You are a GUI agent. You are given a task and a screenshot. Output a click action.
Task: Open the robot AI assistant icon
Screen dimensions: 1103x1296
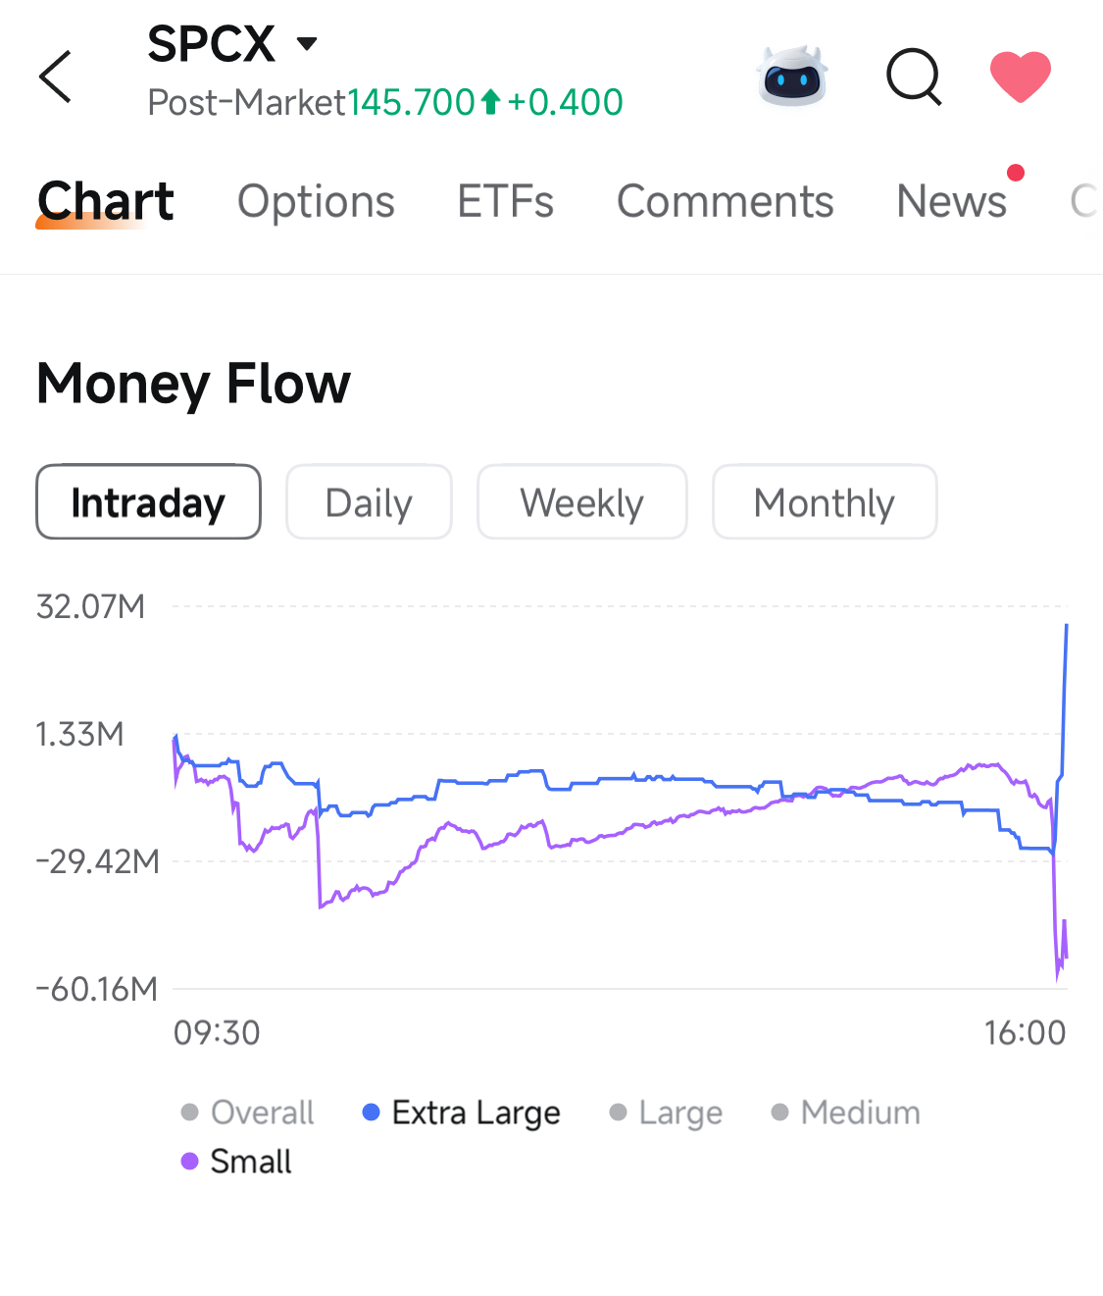(792, 76)
